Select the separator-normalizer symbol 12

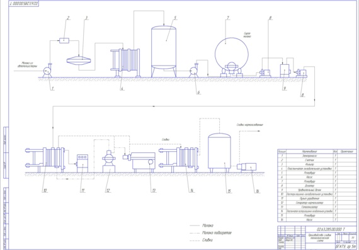click(x=109, y=161)
